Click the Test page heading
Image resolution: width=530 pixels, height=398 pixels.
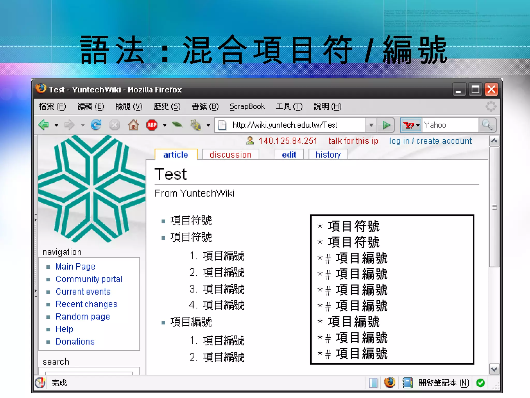171,174
